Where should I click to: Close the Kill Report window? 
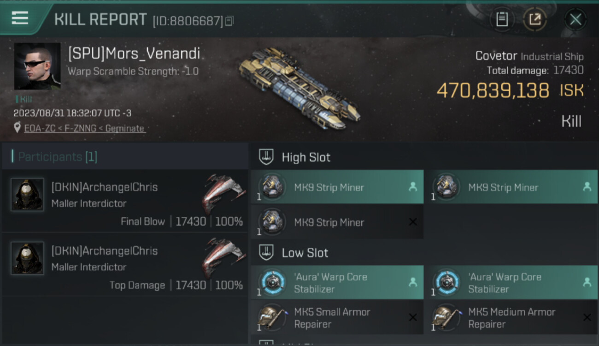576,19
